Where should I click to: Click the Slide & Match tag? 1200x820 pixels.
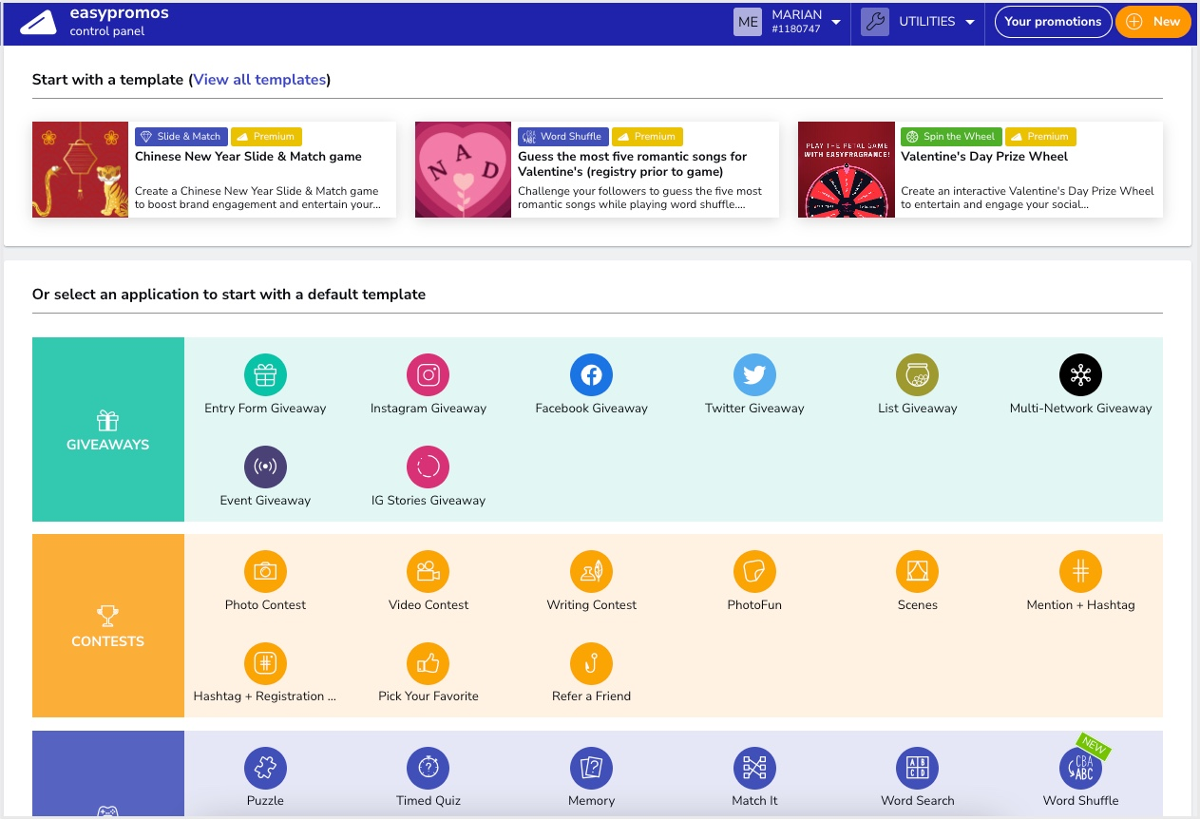click(181, 137)
